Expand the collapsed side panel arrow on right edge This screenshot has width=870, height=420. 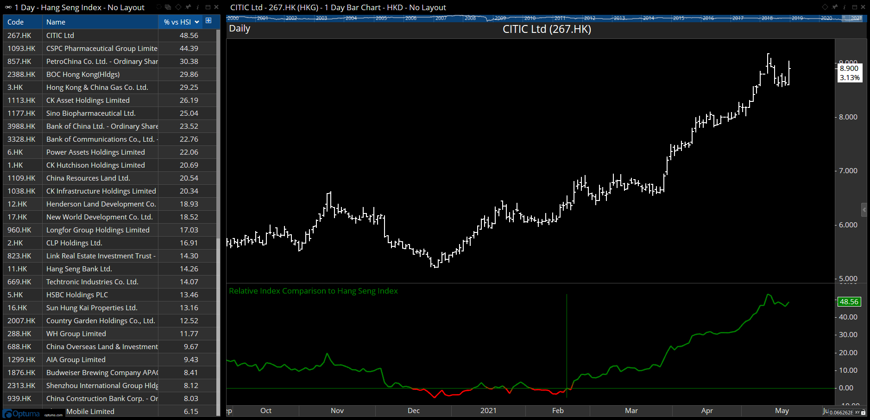pos(864,210)
